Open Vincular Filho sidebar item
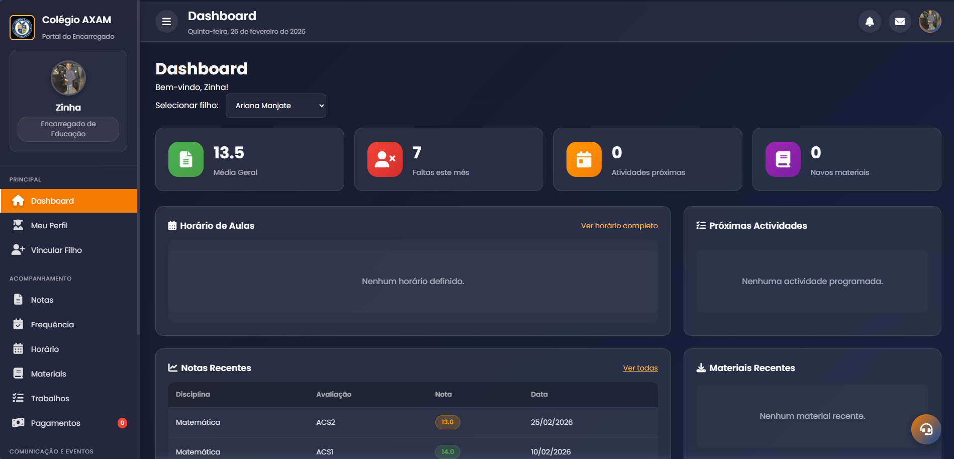This screenshot has width=954, height=459. 56,250
